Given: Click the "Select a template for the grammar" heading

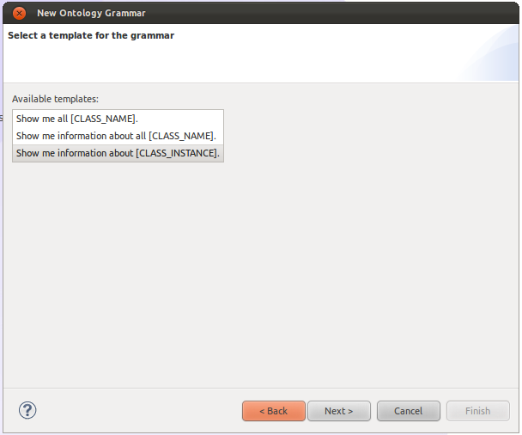Looking at the screenshot, I should click(x=91, y=35).
